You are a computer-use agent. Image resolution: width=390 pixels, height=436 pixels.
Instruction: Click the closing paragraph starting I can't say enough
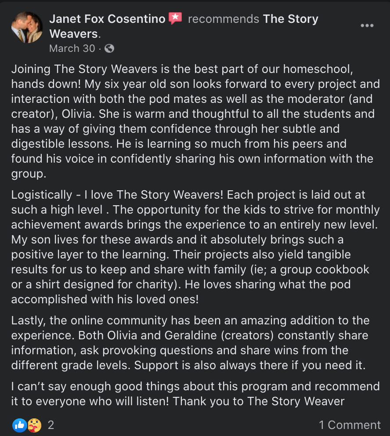tap(195, 394)
